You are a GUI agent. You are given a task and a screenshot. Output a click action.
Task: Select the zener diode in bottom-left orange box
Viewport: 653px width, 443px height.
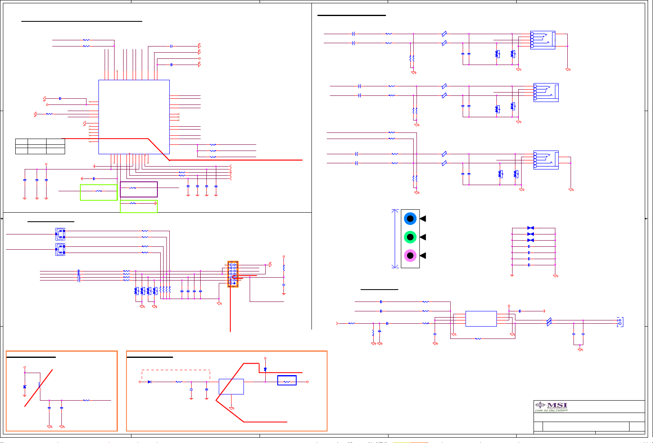pos(25,387)
